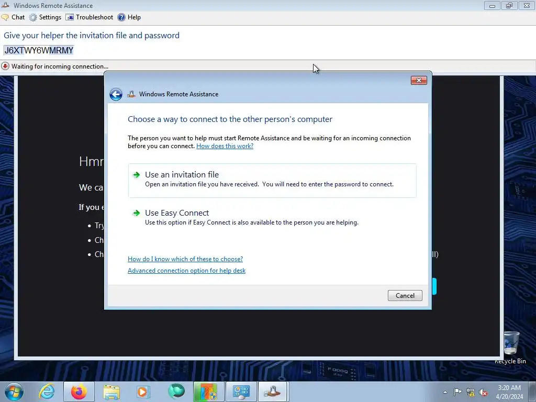Click the network tray icon
Image resolution: width=536 pixels, height=402 pixels.
(x=471, y=392)
